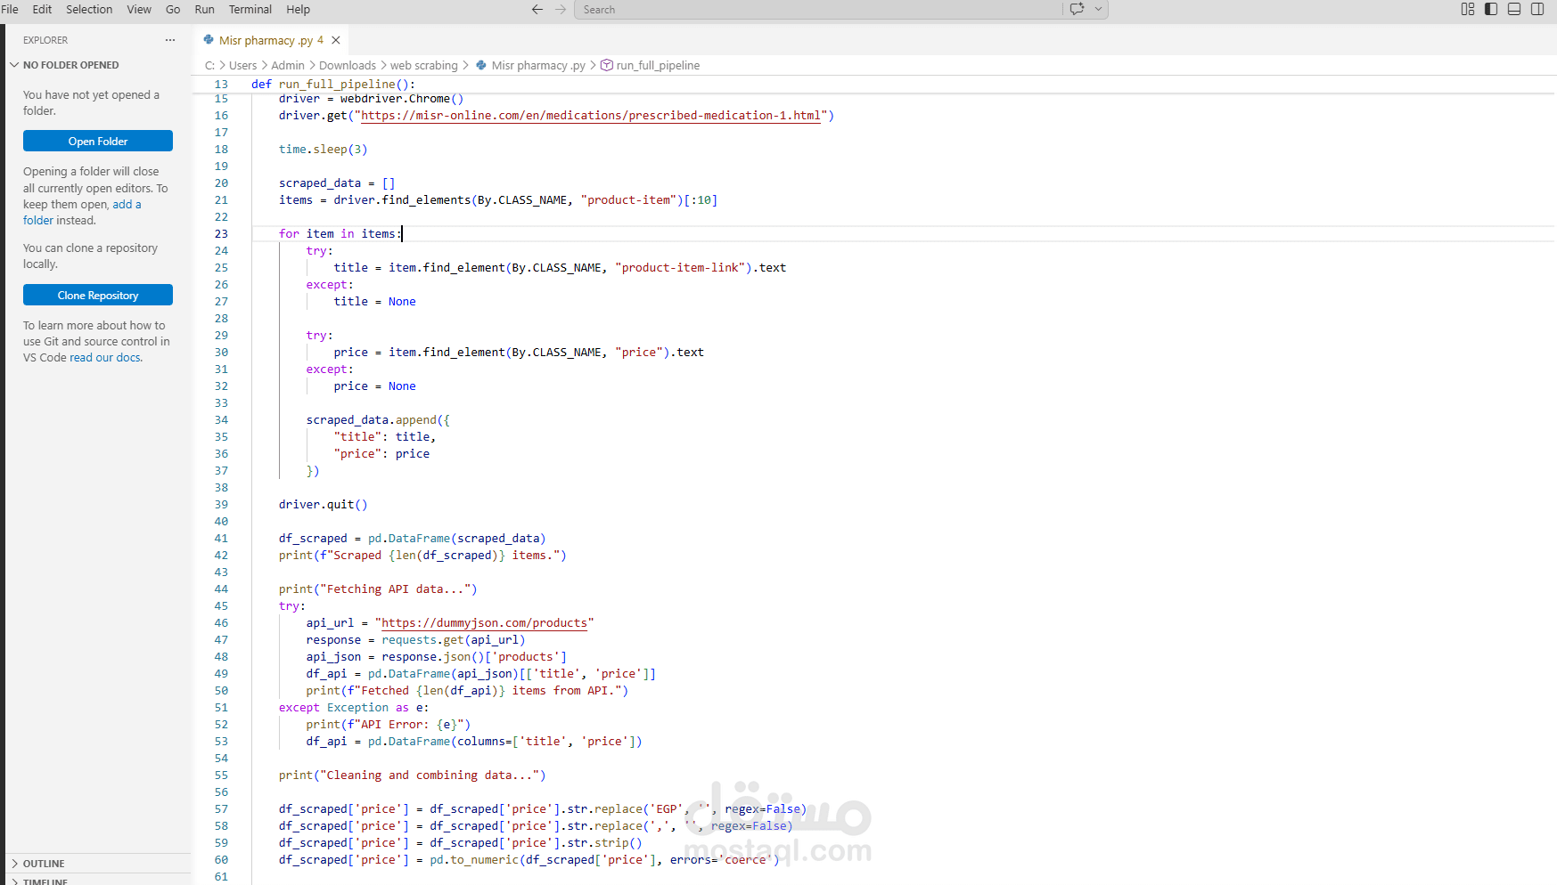The height and width of the screenshot is (885, 1557).
Task: Click 'for item in items:' line
Action: click(340, 234)
